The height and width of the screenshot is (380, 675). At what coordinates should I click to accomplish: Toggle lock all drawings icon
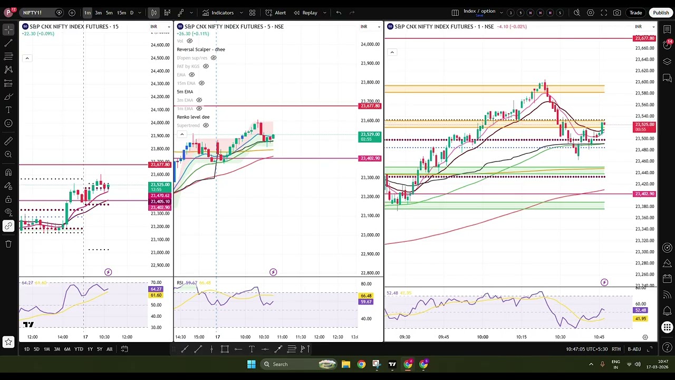(8, 199)
